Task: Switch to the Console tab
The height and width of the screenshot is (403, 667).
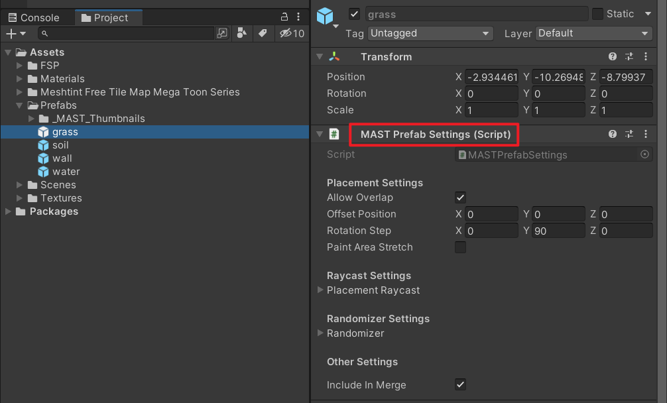Action: pyautogui.click(x=34, y=18)
